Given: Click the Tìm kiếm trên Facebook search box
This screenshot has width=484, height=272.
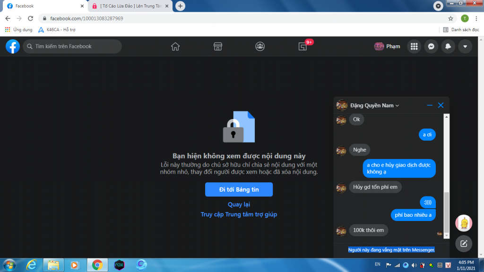Looking at the screenshot, I should [x=72, y=46].
